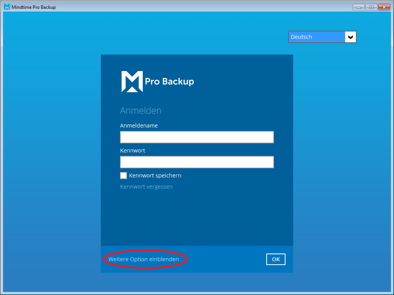Click the Kennwort label above password field
The height and width of the screenshot is (295, 394).
point(132,151)
